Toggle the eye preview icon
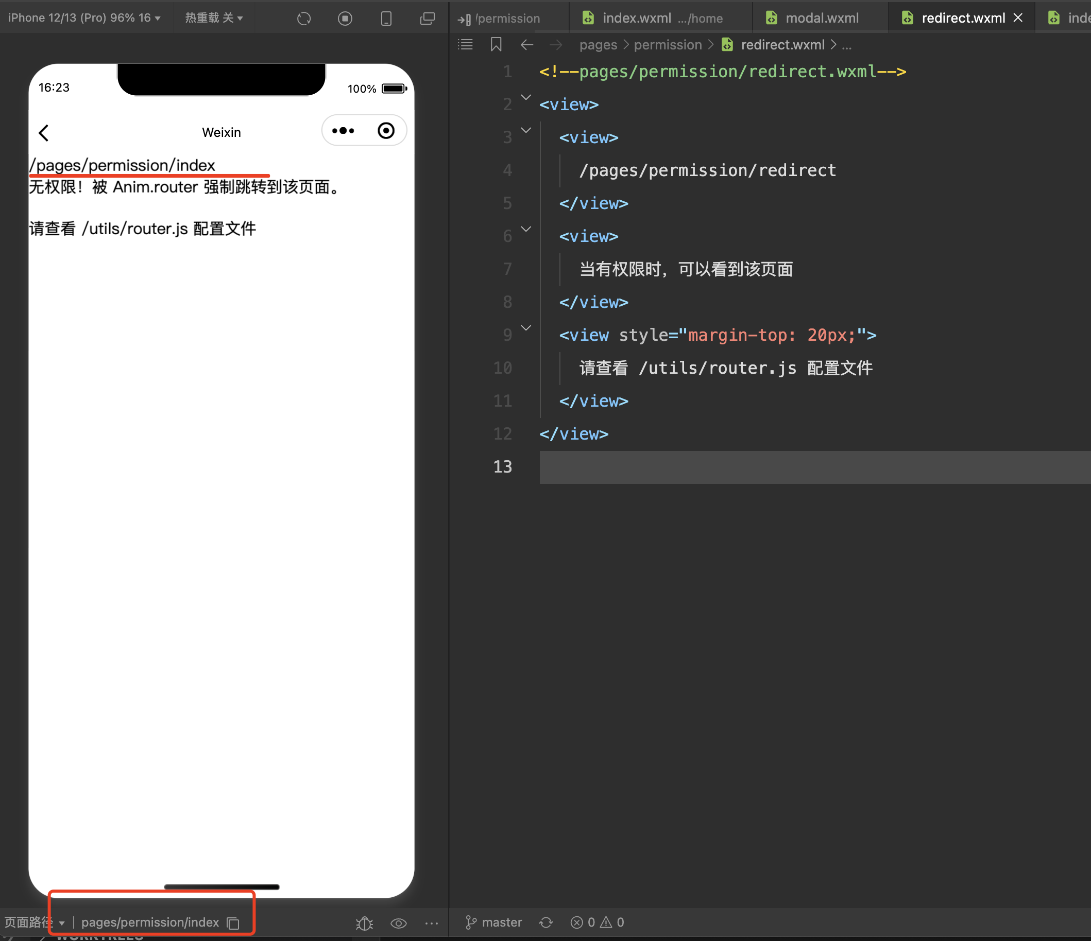The image size is (1091, 941). (x=399, y=922)
